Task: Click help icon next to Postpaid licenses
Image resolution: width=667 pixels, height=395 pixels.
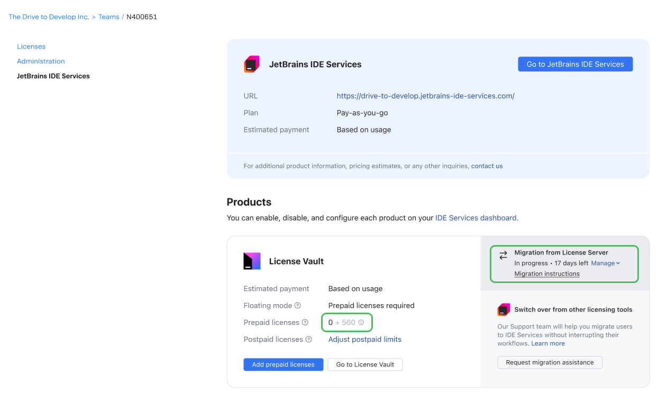Action: click(x=308, y=340)
